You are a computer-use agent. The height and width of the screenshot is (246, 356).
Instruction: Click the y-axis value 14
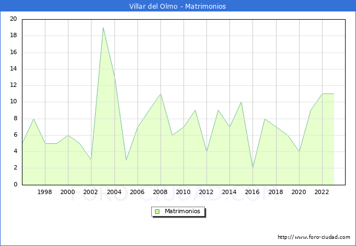pyautogui.click(x=14, y=69)
